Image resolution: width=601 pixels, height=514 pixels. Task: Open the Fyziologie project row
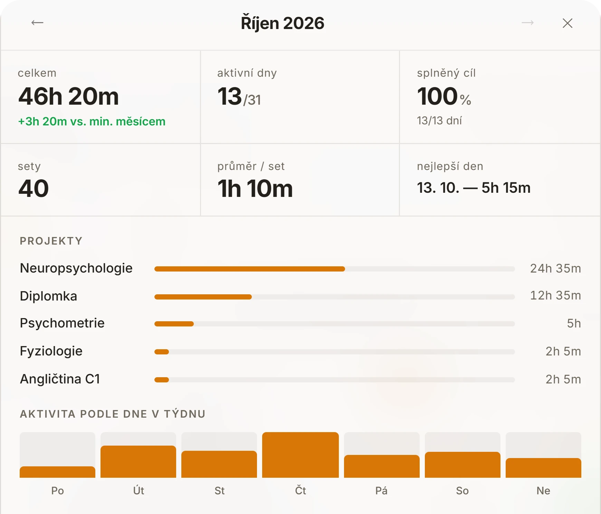pyautogui.click(x=300, y=351)
